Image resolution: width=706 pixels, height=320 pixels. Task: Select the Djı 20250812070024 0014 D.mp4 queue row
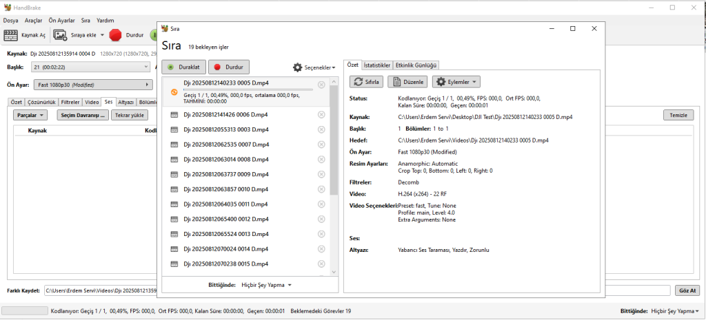pyautogui.click(x=246, y=248)
